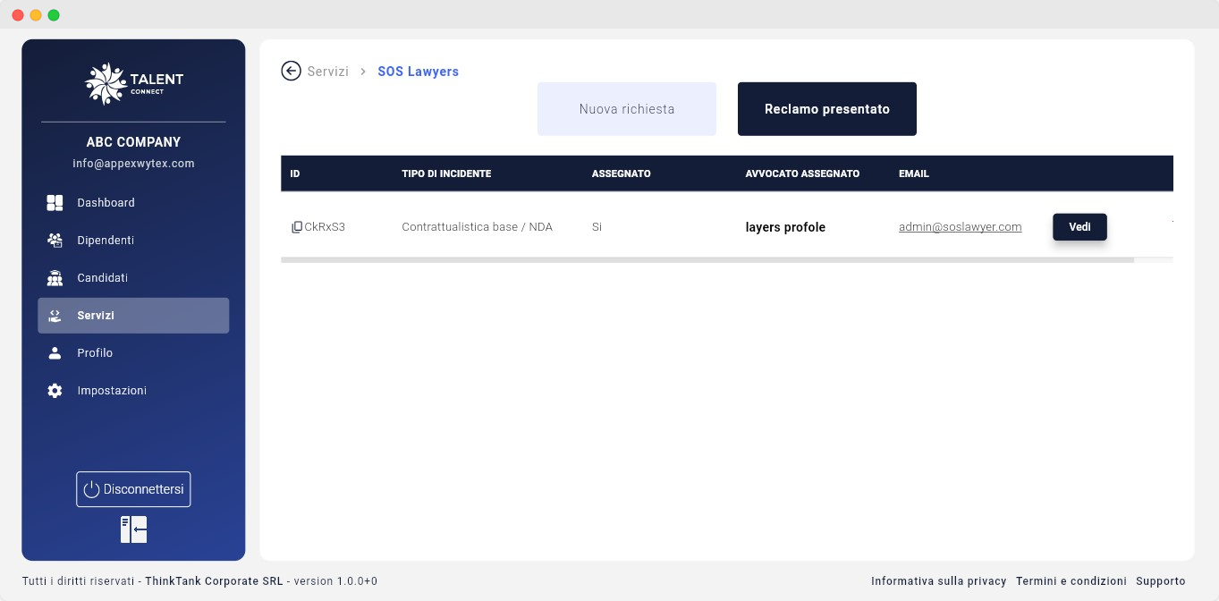Click the Servizi breadcrumb text
This screenshot has height=601, width=1219.
tap(327, 72)
